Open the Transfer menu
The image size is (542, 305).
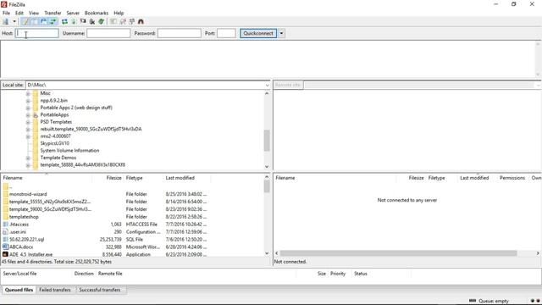click(53, 13)
